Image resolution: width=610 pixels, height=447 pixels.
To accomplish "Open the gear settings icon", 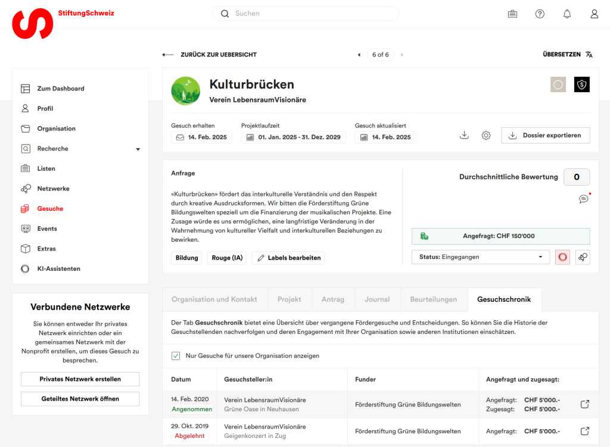I will (x=486, y=135).
